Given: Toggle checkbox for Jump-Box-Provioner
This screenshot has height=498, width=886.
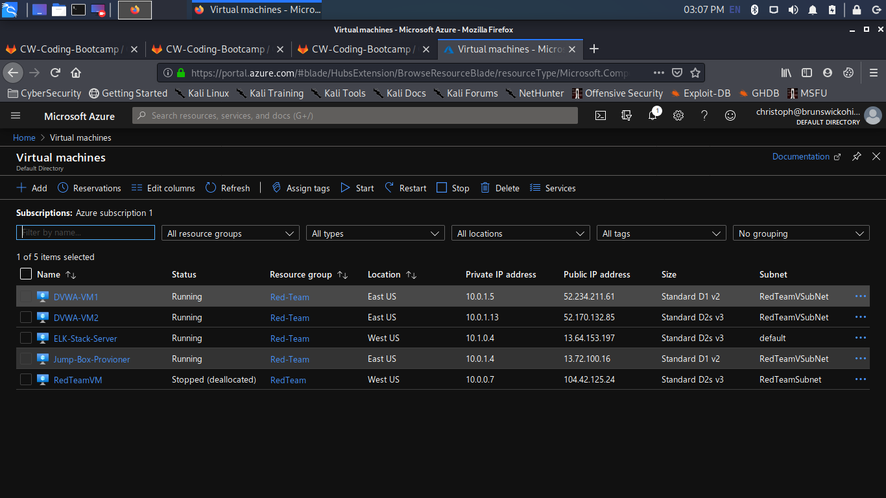Looking at the screenshot, I should point(26,359).
